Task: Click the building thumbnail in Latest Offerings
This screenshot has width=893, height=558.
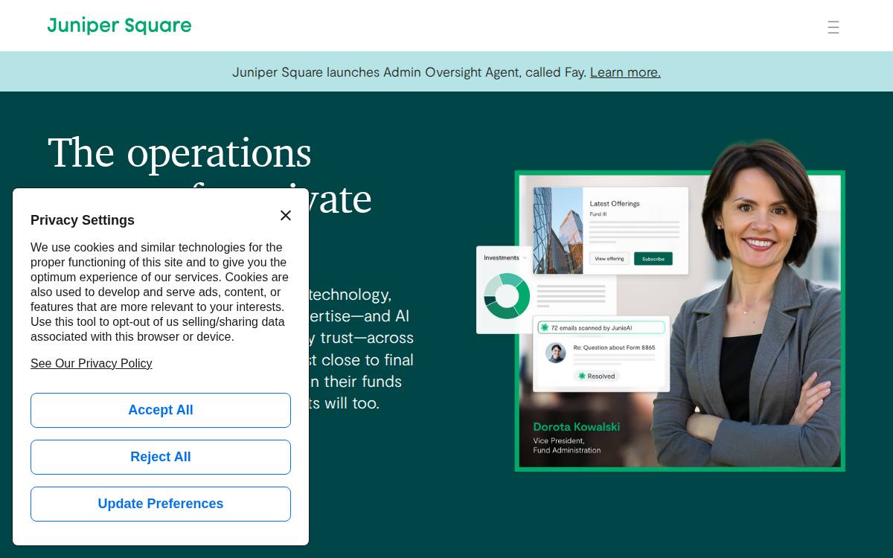Action: (558, 231)
